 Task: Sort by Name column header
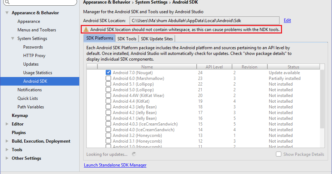point(147,67)
